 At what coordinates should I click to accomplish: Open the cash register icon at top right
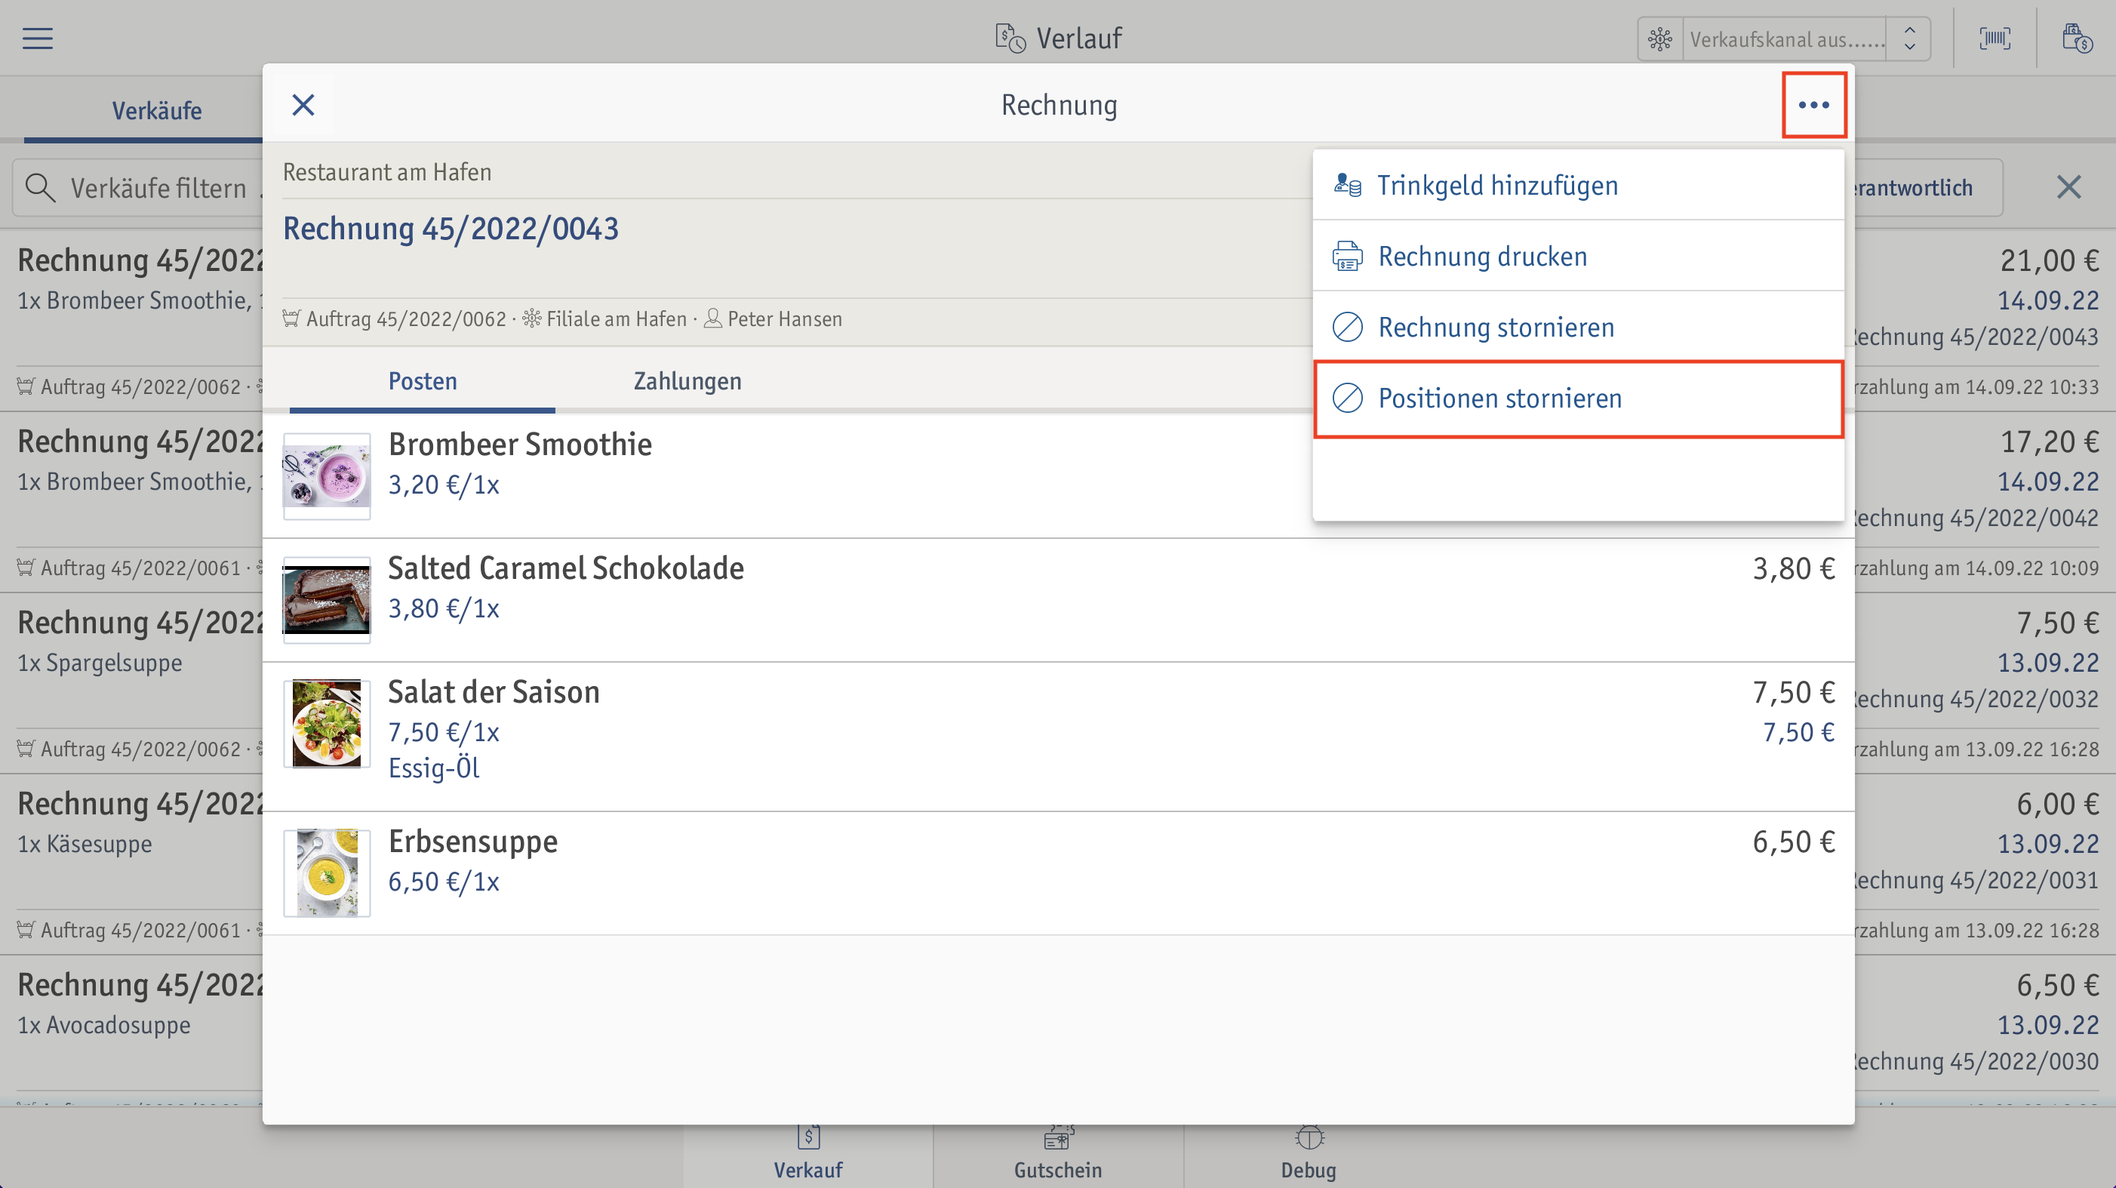pyautogui.click(x=2076, y=38)
